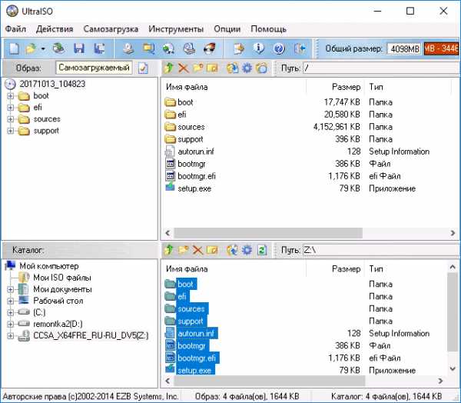Open the Инструменты menu
The height and width of the screenshot is (403, 461).
pos(176,29)
